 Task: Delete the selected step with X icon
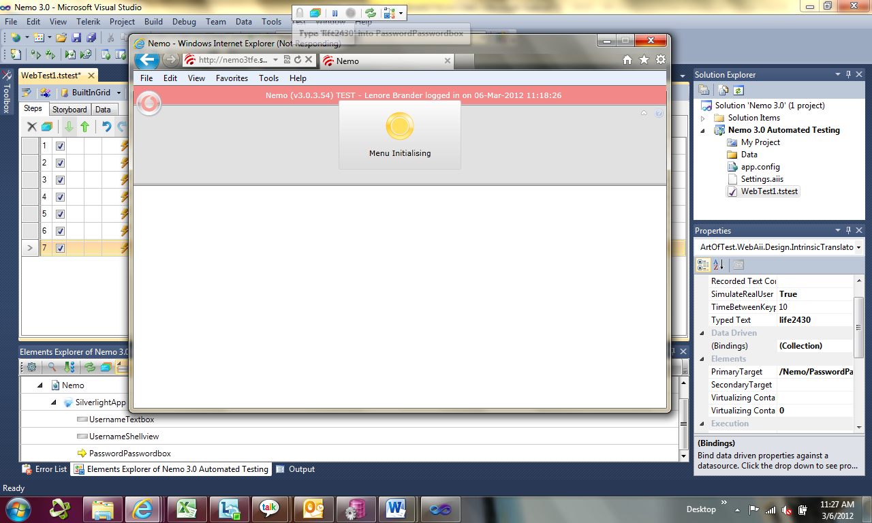coord(32,126)
